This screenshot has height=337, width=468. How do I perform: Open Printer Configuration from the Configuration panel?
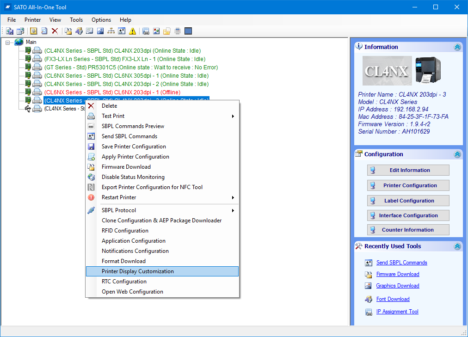click(408, 185)
